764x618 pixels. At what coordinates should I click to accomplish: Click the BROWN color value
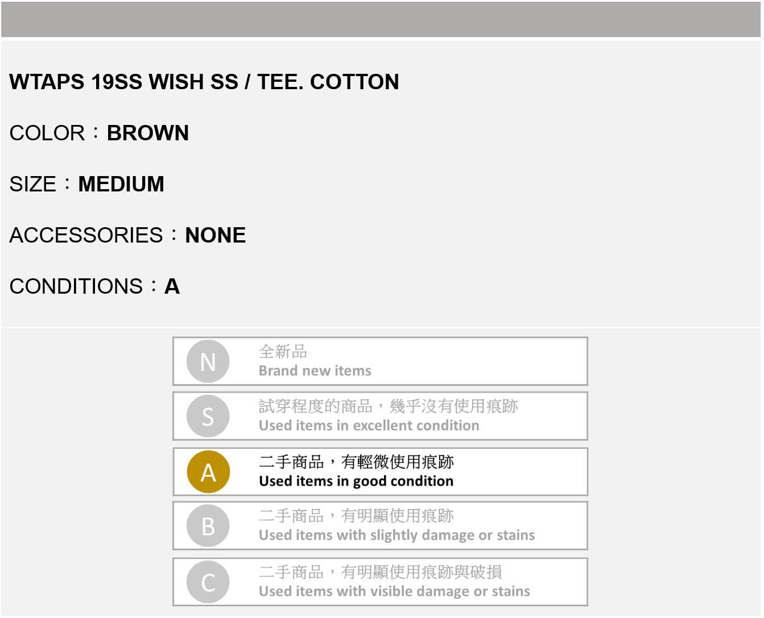point(148,133)
